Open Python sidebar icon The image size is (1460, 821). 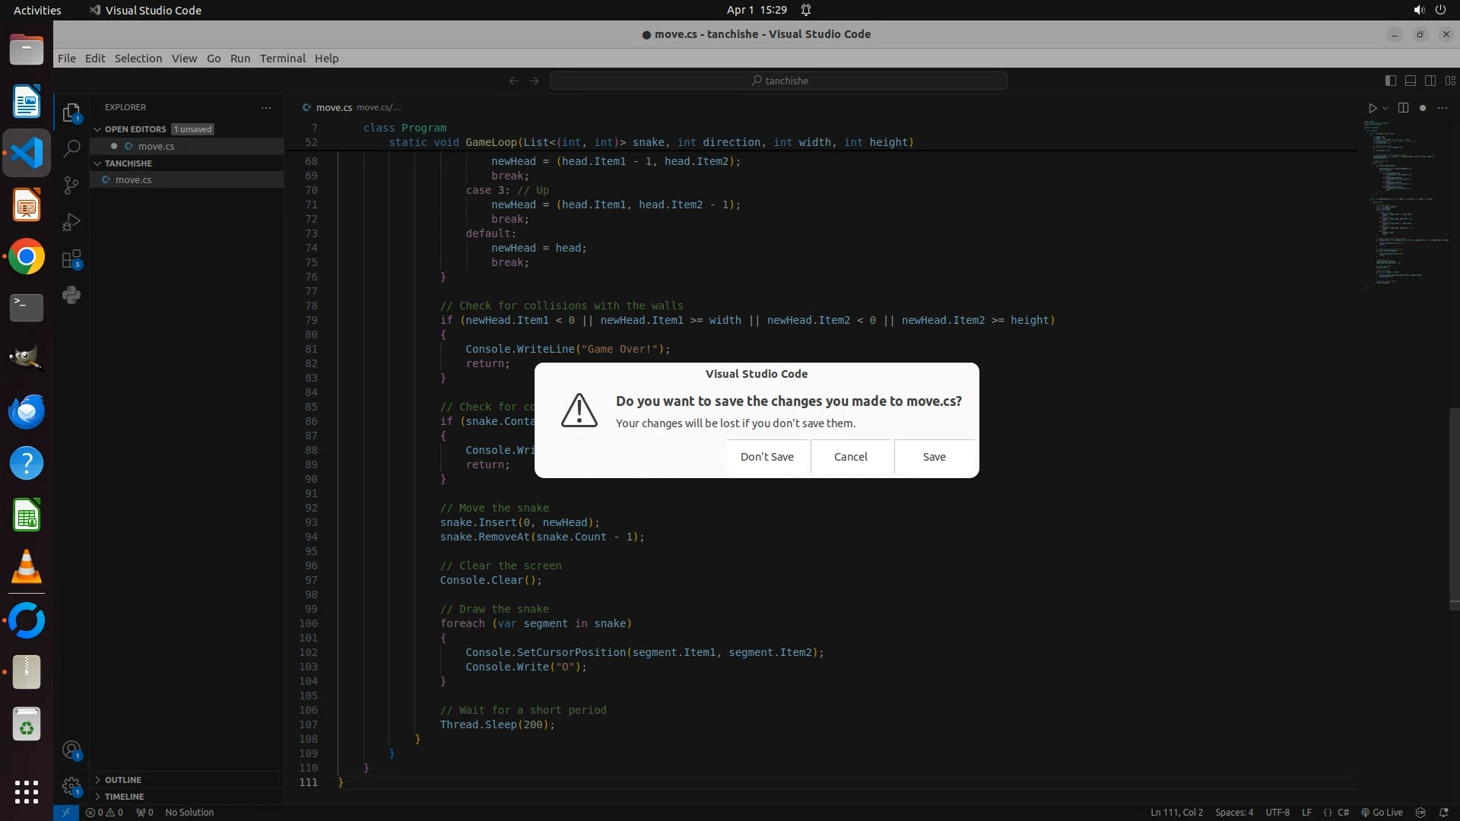(x=71, y=295)
